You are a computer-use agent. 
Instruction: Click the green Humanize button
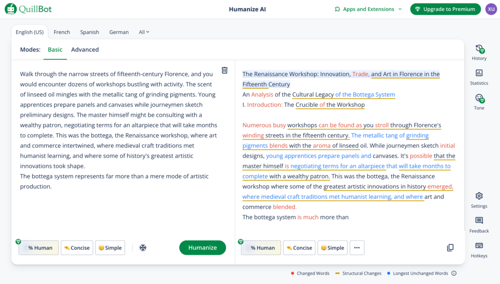click(203, 248)
